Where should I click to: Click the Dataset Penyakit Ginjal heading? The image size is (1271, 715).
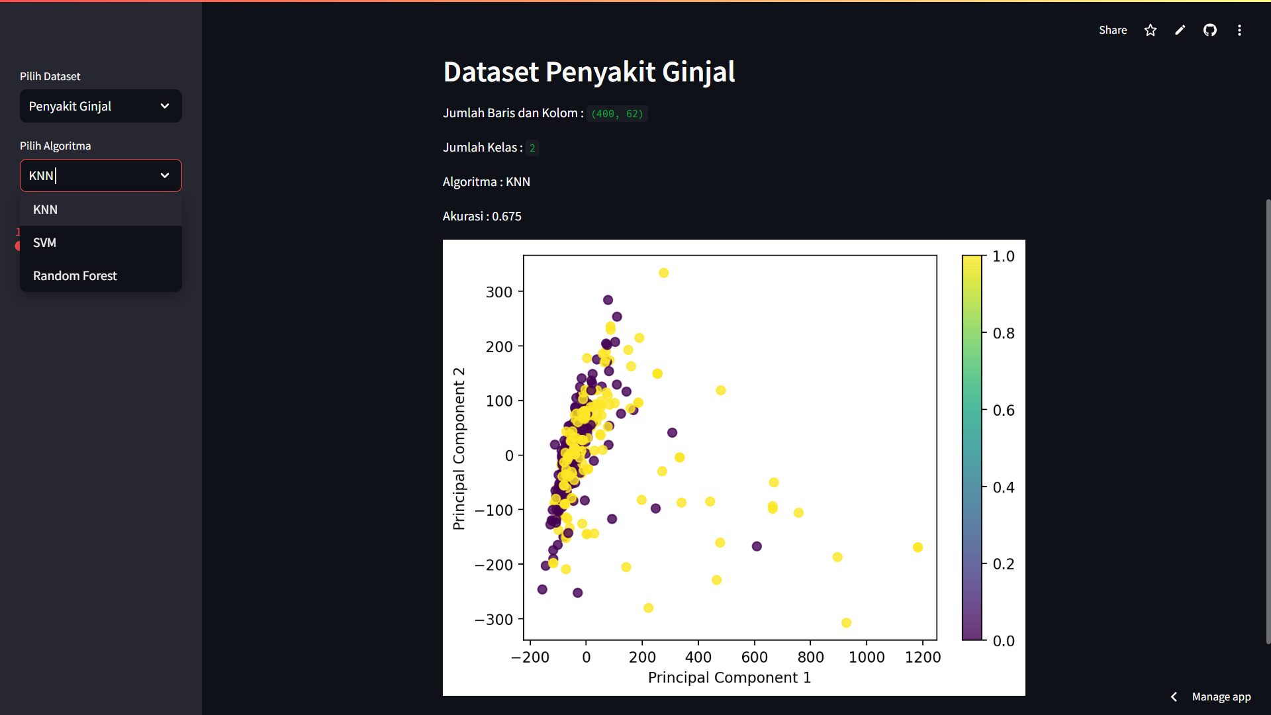click(x=589, y=71)
